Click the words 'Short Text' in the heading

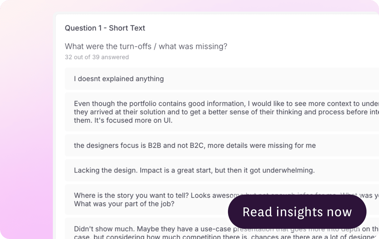127,28
